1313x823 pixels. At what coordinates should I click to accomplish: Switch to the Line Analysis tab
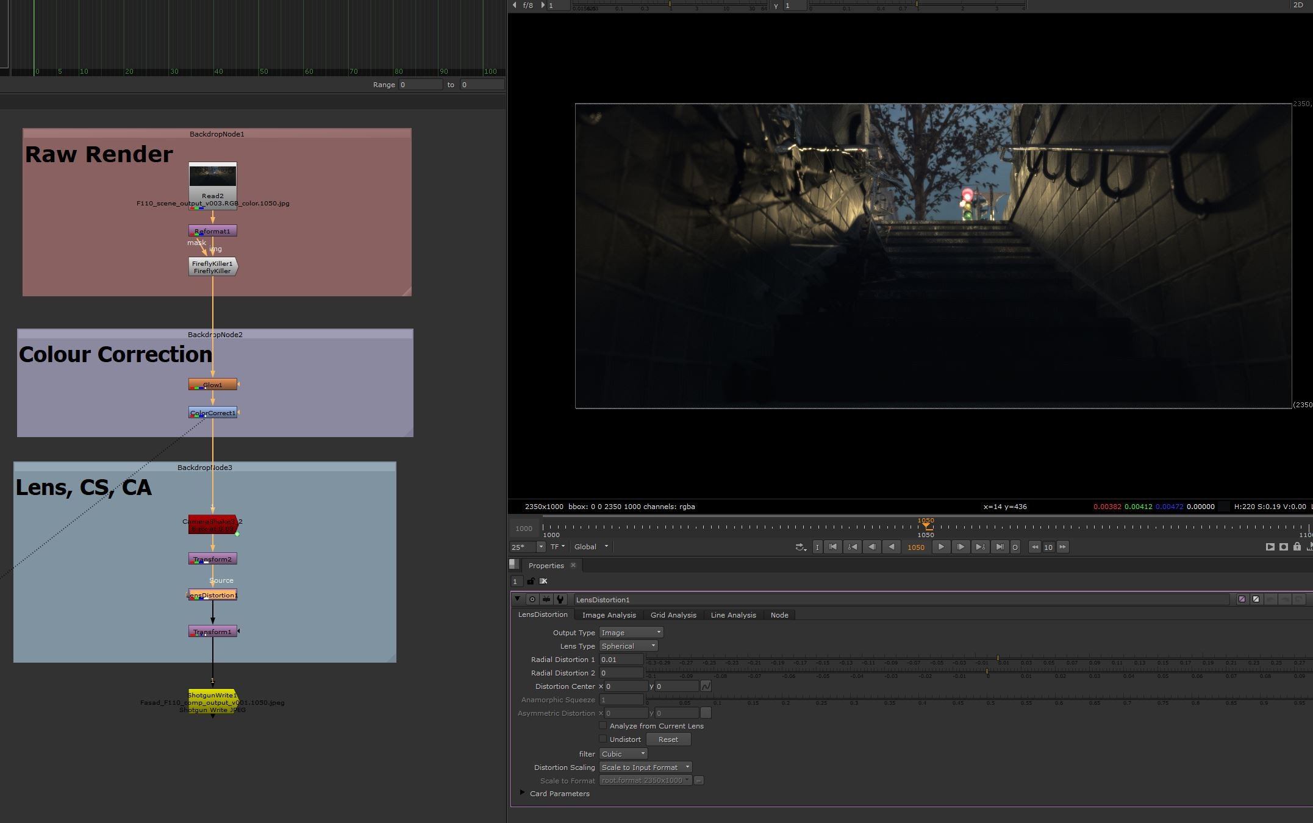click(733, 615)
